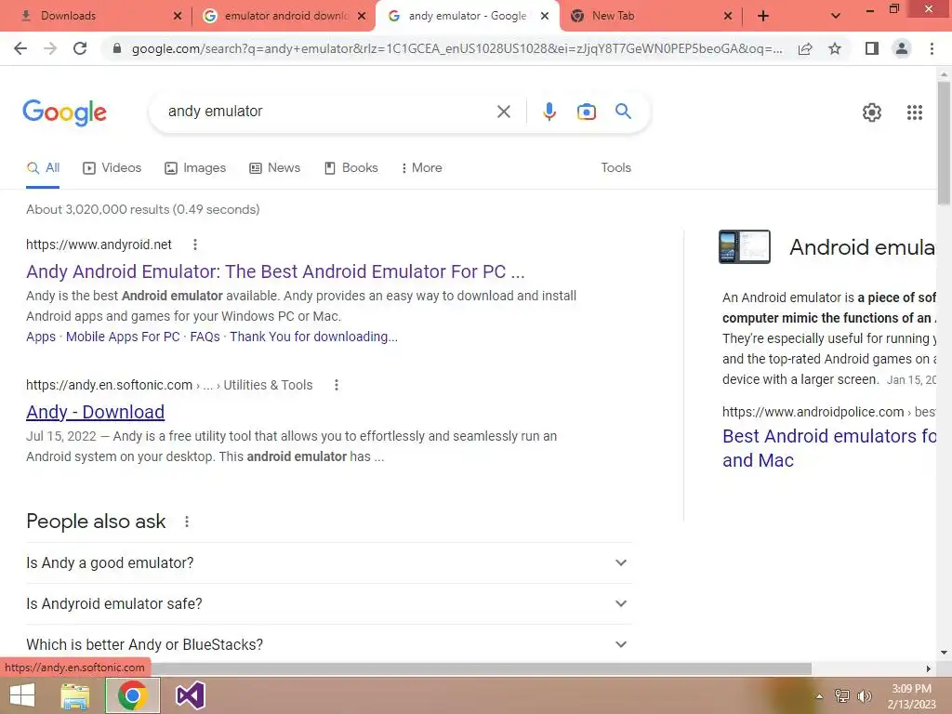Search by image with the camera icon

(587, 112)
